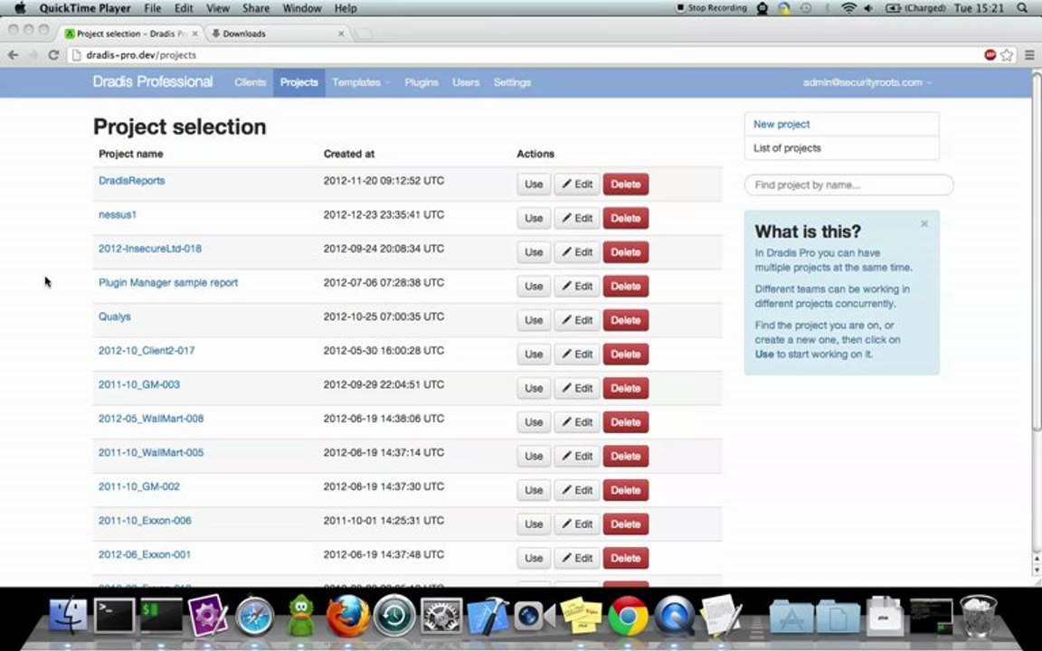Edit the 2012-10_Client2-017 project

pyautogui.click(x=577, y=354)
